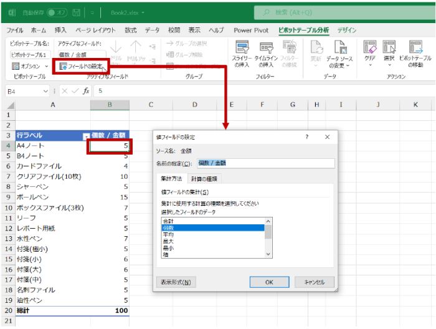Viewport: 436px width, 329px height.
Task: Open the 行ラベル filter dropdown
Action: coord(86,135)
